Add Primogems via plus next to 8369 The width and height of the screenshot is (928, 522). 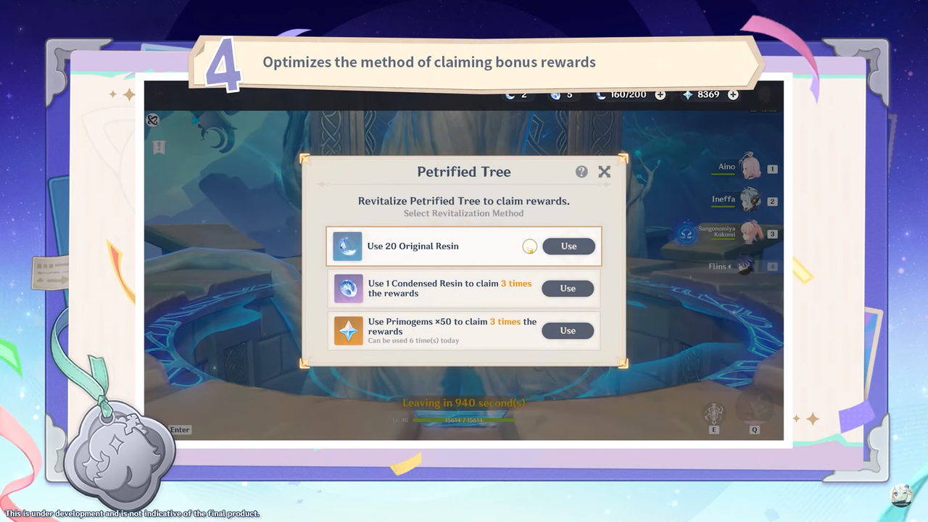[x=733, y=95]
